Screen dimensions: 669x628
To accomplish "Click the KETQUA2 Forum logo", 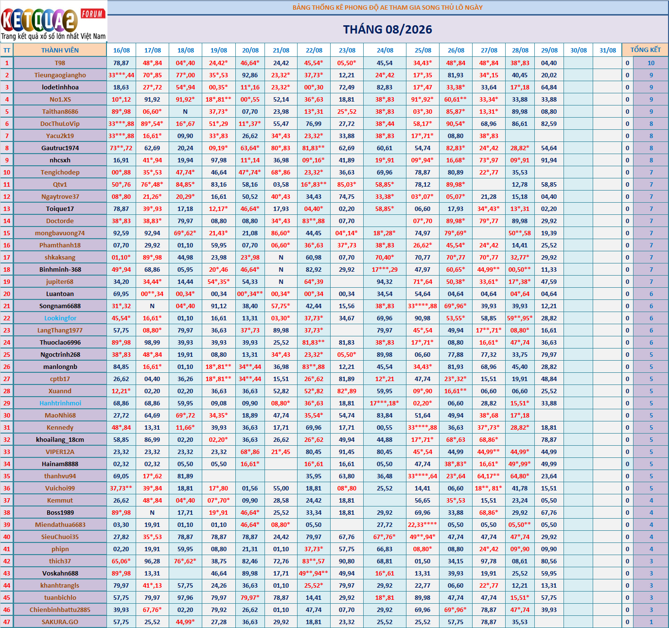I will (53, 23).
